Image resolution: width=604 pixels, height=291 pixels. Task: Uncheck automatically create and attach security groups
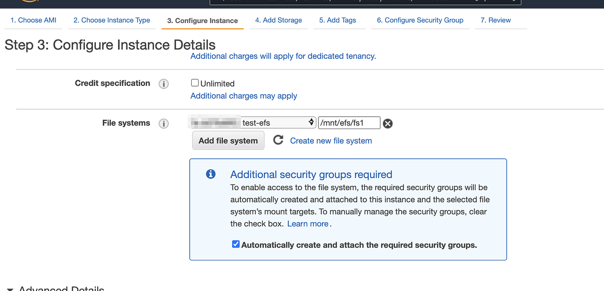(x=235, y=244)
